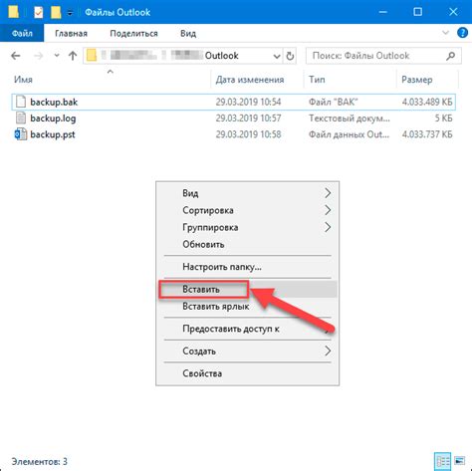The width and height of the screenshot is (472, 471).
Task: Expand the ribbon with the chevron
Action: (x=445, y=33)
